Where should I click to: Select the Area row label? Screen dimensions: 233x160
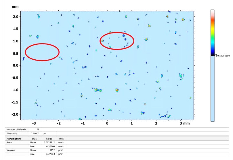point(9,142)
